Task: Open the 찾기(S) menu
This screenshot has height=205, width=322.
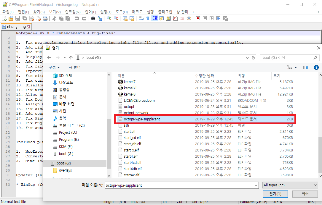Action: [39, 12]
